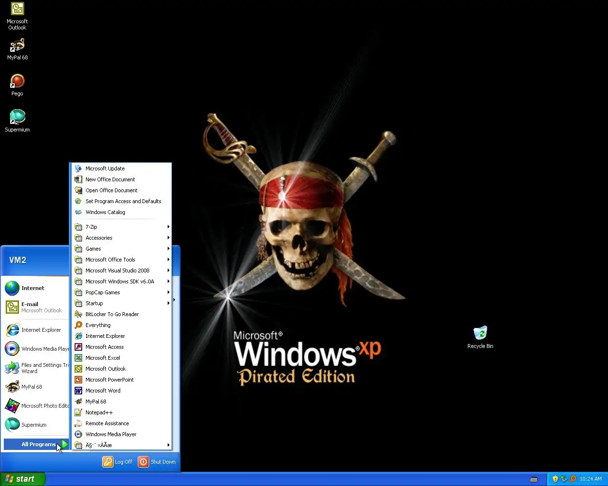Image resolution: width=608 pixels, height=486 pixels.
Task: Open Windows Media Player in All Programs list
Action: click(x=121, y=434)
